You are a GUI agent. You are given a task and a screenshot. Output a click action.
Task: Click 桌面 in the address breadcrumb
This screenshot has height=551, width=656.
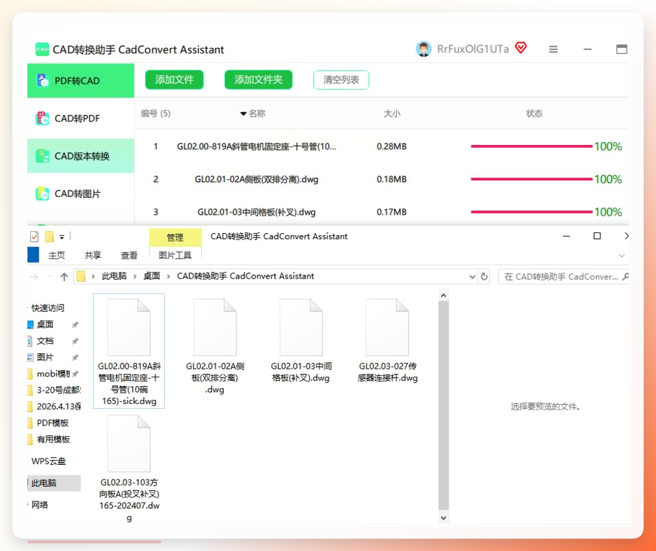[x=152, y=276]
